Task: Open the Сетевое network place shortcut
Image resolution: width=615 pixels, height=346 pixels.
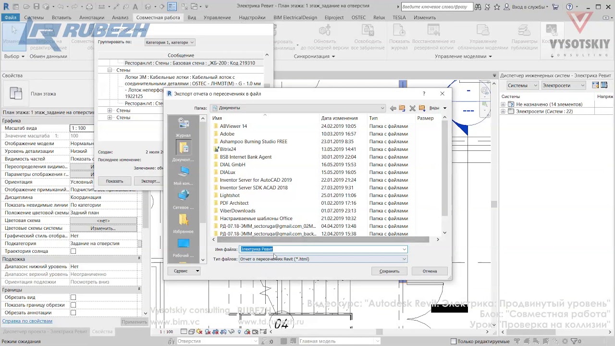Action: click(183, 200)
